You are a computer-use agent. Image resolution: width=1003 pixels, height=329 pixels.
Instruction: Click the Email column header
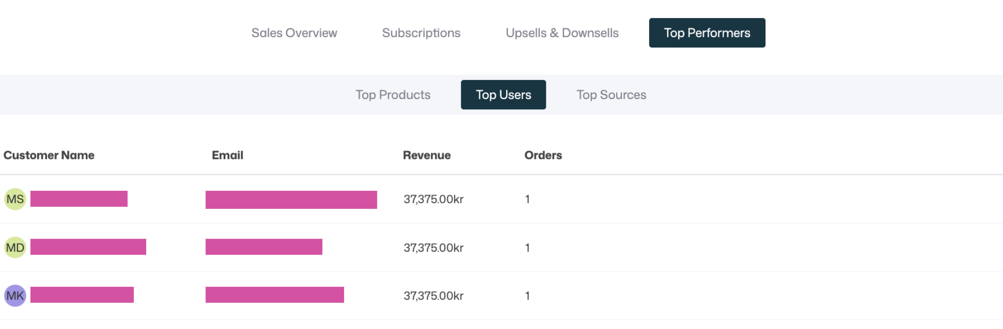click(227, 155)
